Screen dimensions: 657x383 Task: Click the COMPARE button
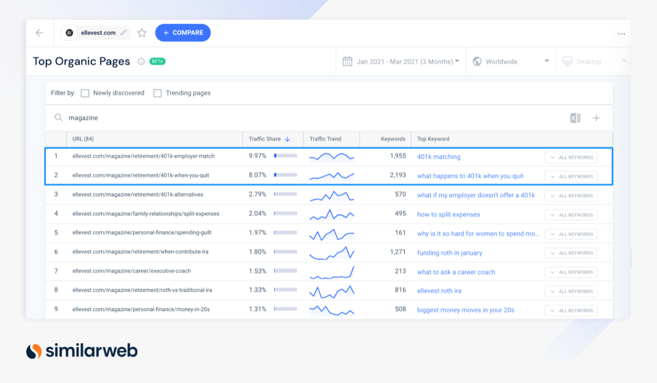[x=183, y=33]
